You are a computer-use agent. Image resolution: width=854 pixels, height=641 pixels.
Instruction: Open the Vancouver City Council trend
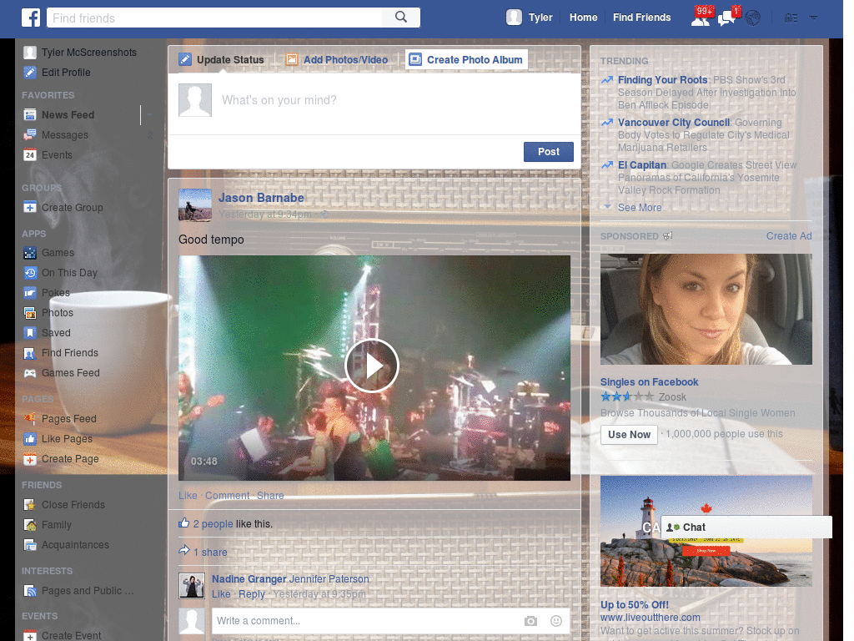click(674, 123)
